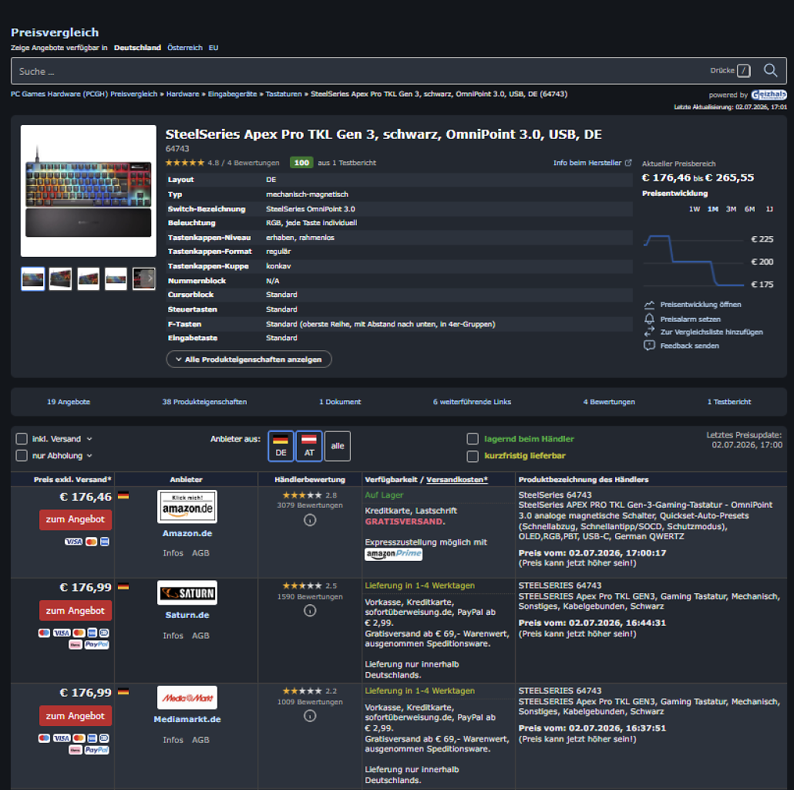Select the fourth product thumbnail
The height and width of the screenshot is (790, 794).
tap(116, 279)
